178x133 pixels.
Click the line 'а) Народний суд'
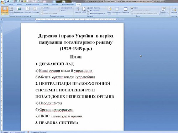click(x=49, y=103)
